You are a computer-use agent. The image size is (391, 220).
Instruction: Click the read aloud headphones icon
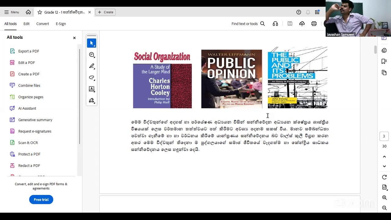tap(275, 24)
